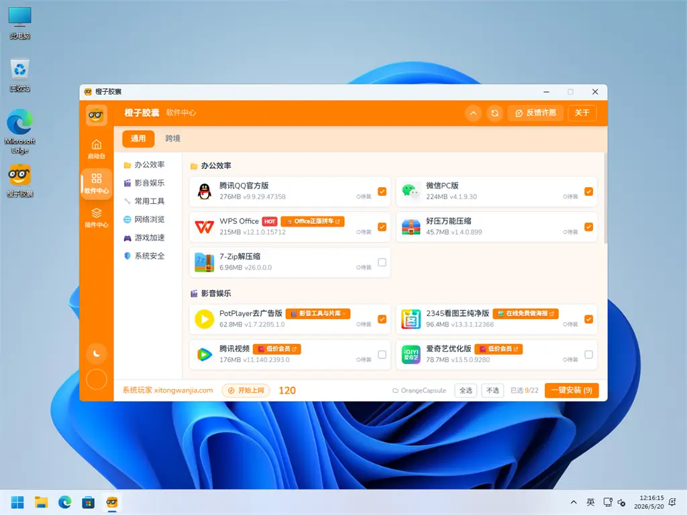Click the software list vertical scrollbar
Screen dimensions: 687x515
(606, 198)
